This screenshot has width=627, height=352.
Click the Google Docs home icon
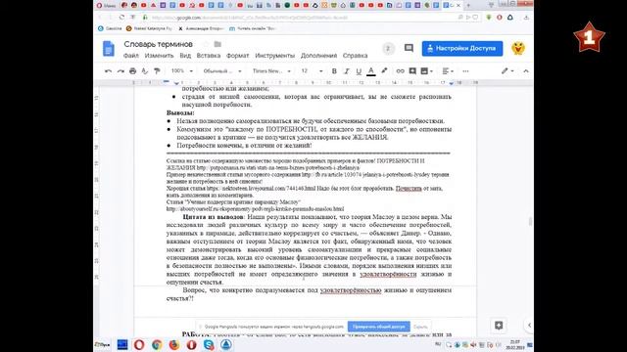tap(109, 49)
